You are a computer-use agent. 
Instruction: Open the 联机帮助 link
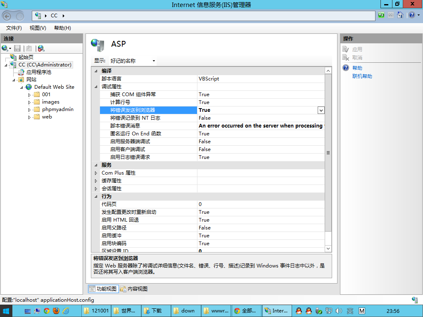pos(362,76)
